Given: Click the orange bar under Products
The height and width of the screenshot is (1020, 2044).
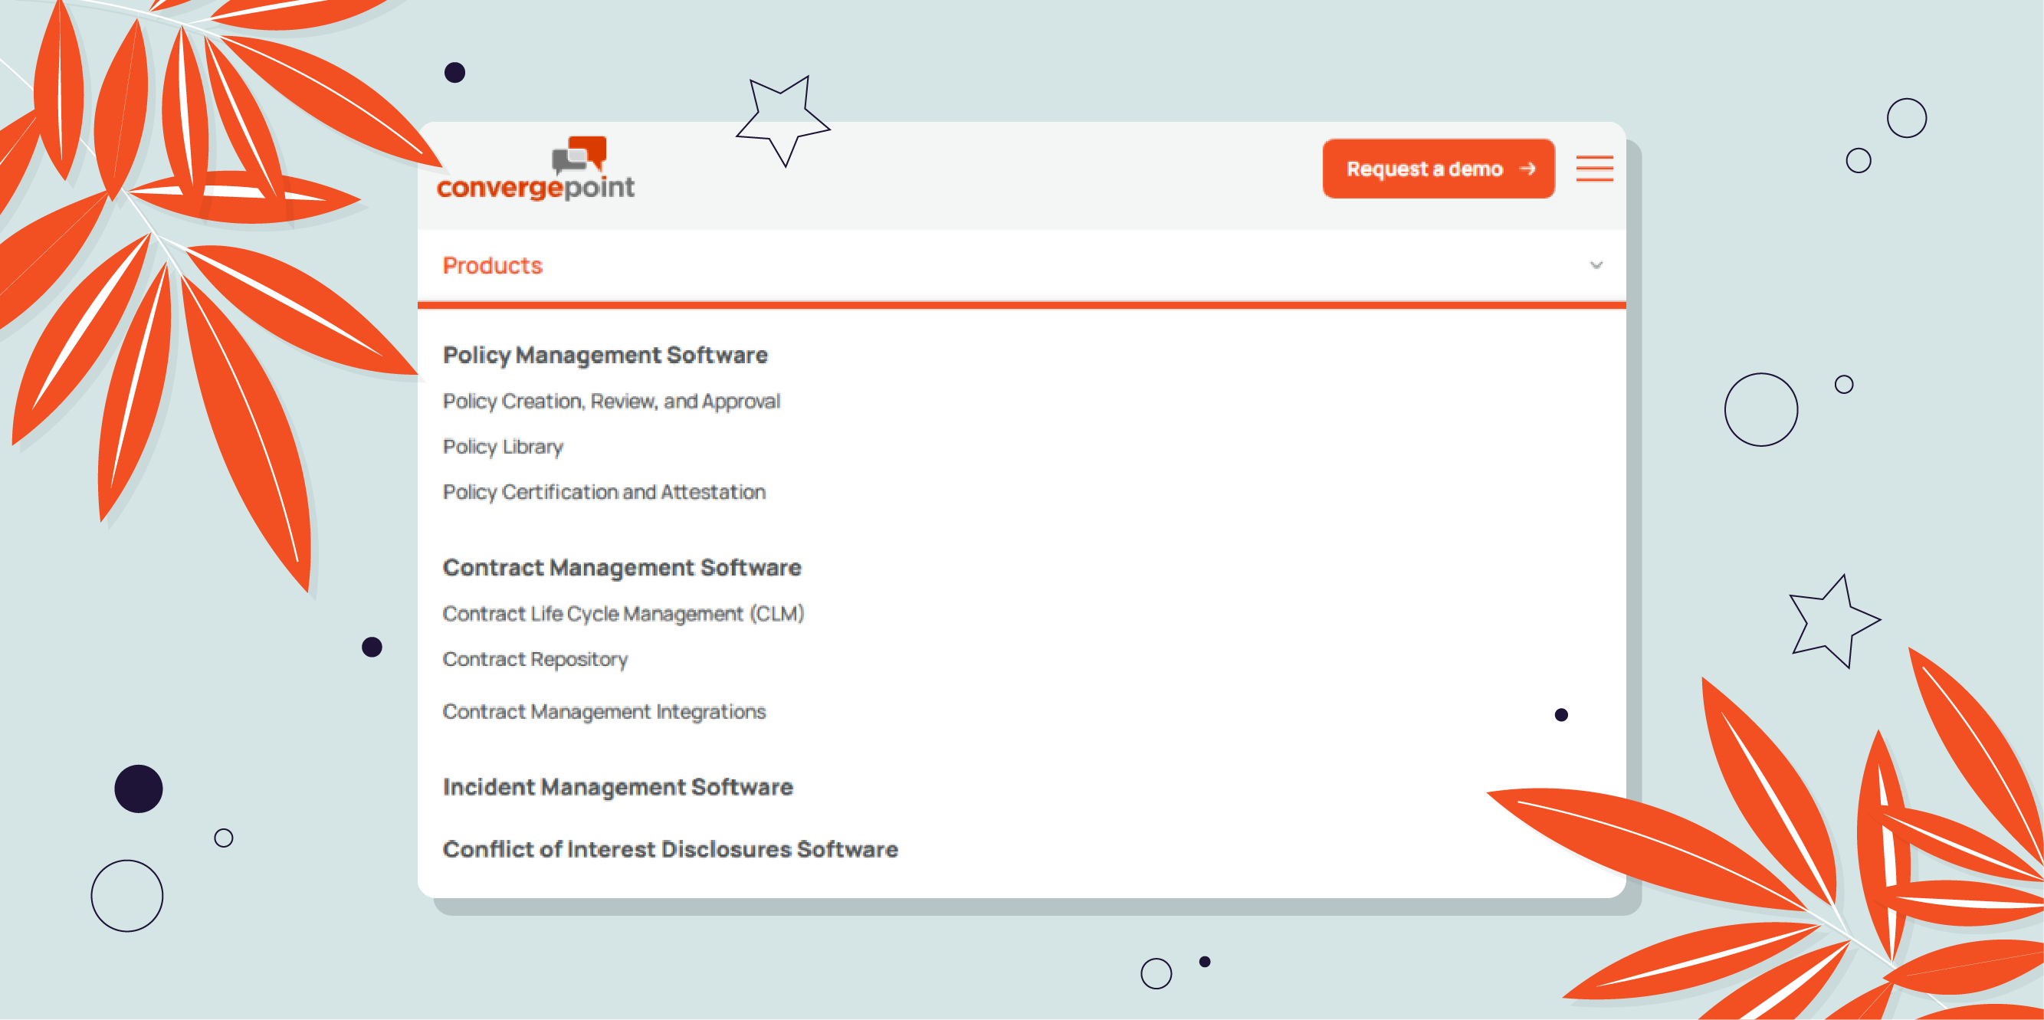Looking at the screenshot, I should click(x=1021, y=304).
